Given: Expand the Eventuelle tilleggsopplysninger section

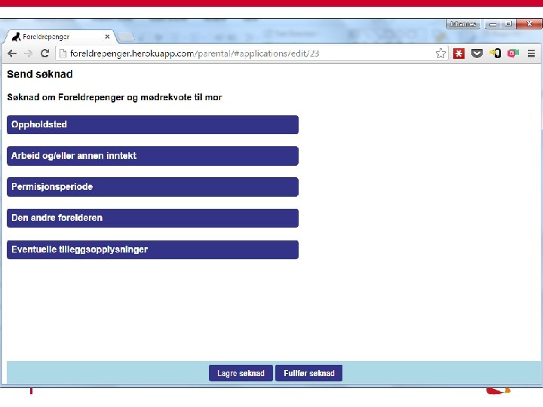Looking at the screenshot, I should [x=152, y=250].
